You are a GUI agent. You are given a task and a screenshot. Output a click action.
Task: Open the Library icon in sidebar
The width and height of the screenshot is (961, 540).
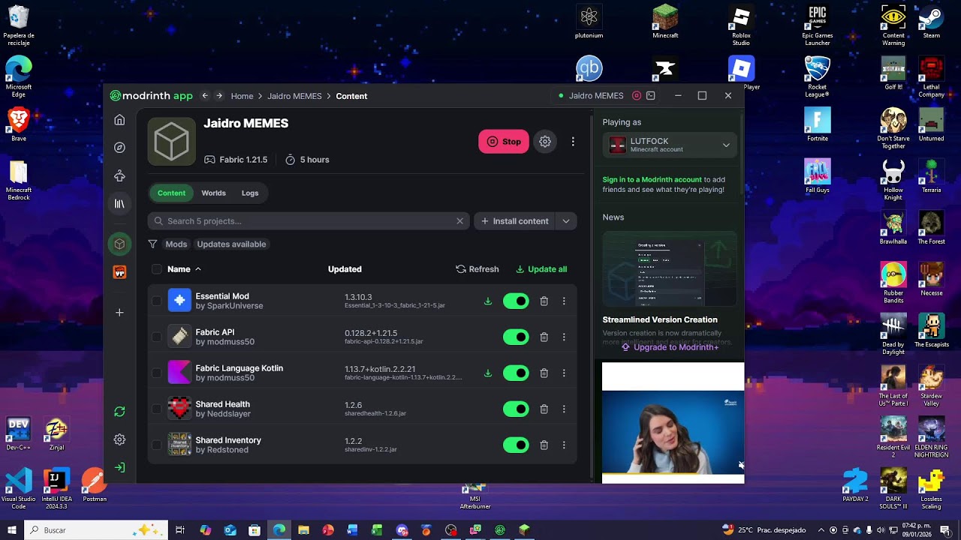click(x=119, y=203)
